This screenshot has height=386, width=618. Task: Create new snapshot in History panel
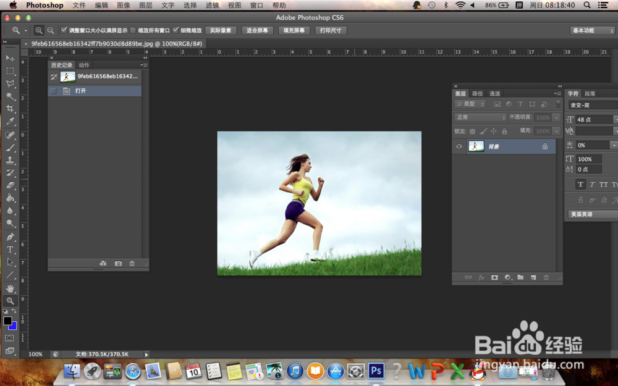coord(118,264)
